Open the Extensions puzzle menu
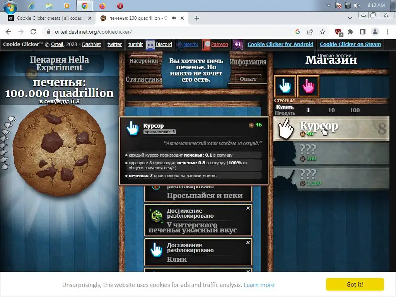This screenshot has height=297, width=396. pos(350,32)
